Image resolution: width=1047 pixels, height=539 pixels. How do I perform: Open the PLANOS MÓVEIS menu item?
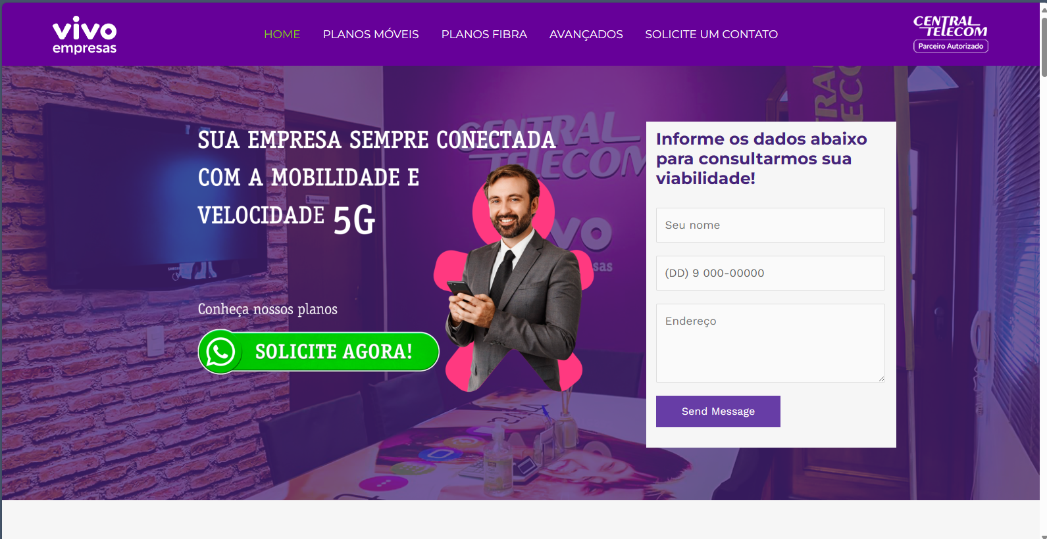click(370, 34)
